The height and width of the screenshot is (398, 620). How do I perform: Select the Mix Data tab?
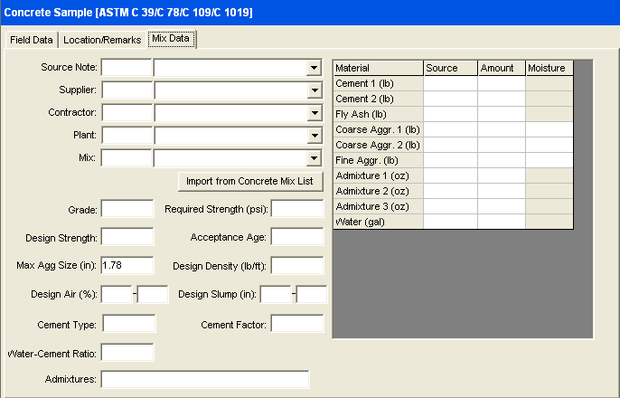[172, 39]
